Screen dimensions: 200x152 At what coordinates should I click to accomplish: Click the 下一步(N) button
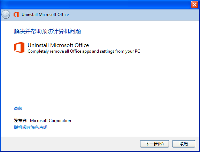point(154,144)
